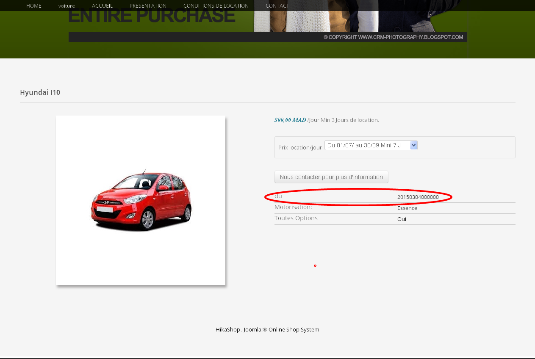Click Nous contacter pour plus d'information button
Screen dimensions: 535x359
point(331,177)
